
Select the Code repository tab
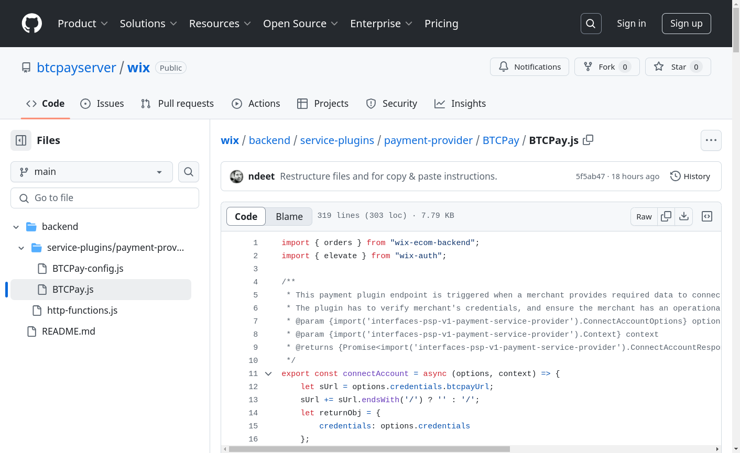tap(46, 104)
